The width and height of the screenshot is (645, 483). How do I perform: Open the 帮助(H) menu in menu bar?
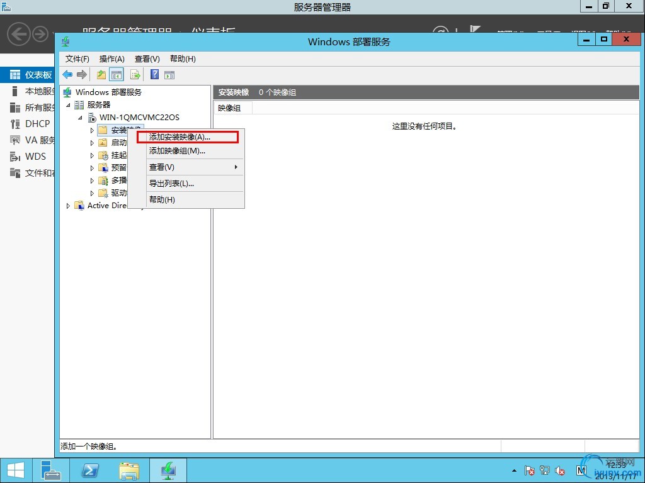183,58
